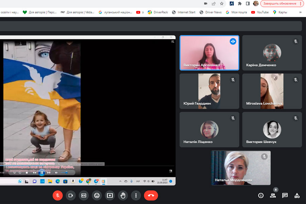This screenshot has height=204, width=306.
Task: Bookmark this page with the star icon
Action: point(222,3)
